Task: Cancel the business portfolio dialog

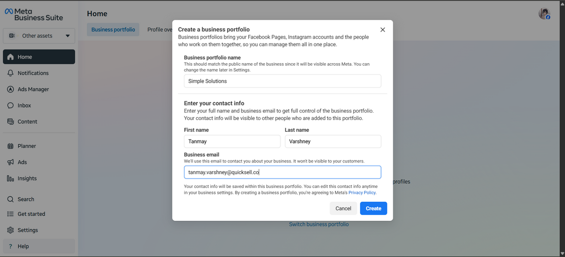Action: pyautogui.click(x=343, y=209)
